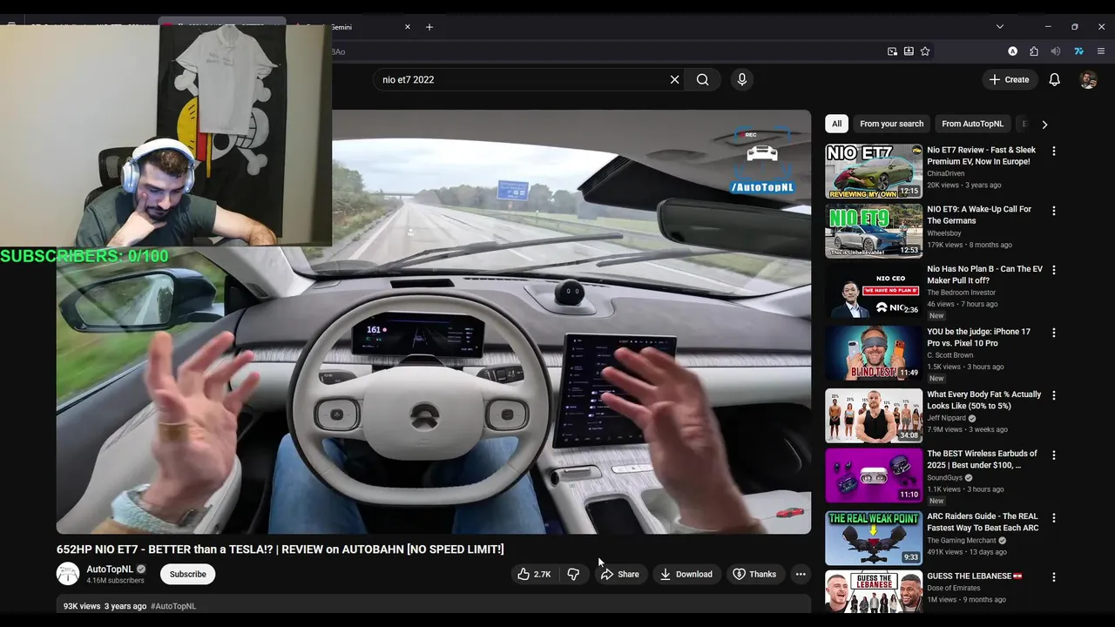Open 'GUESS THE LEBANESE' video title
Viewport: 1115px width, 627px height.
coord(974,576)
